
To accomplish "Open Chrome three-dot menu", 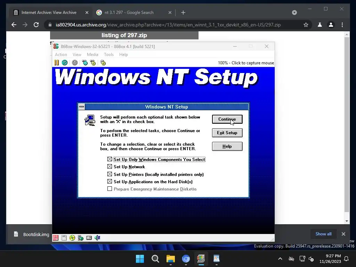I will tap(342, 25).
